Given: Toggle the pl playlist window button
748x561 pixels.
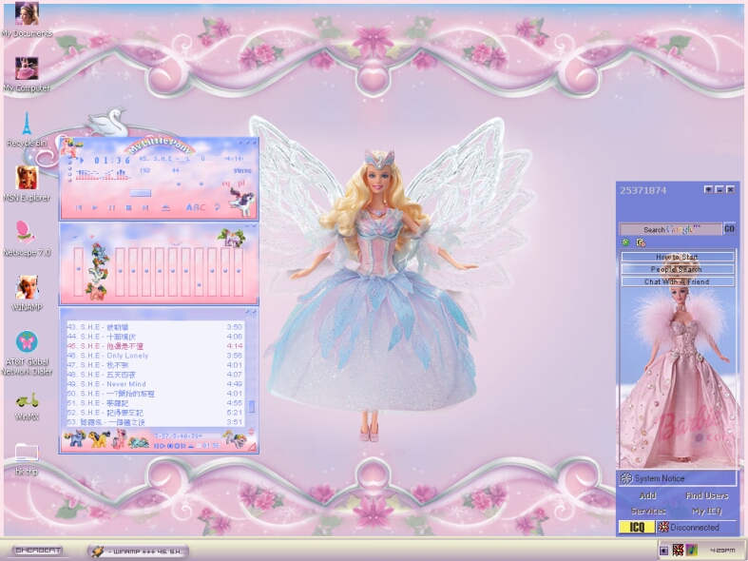Looking at the screenshot, I should click(240, 183).
